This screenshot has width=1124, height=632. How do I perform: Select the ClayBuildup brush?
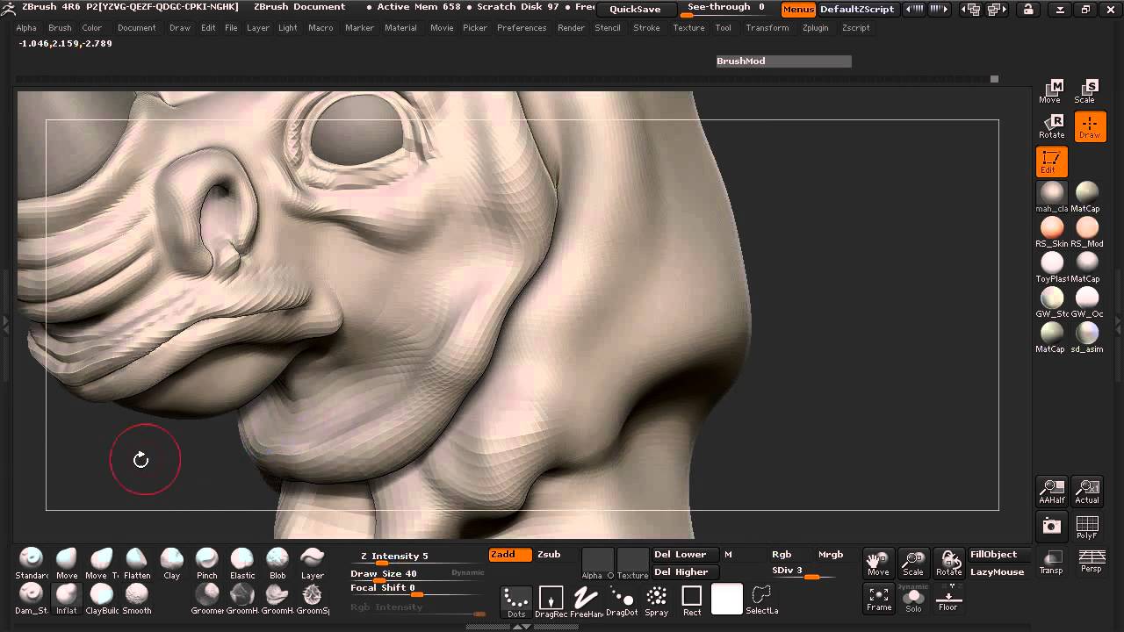point(102,599)
